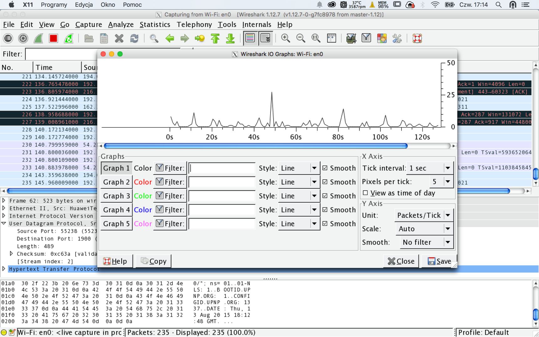Image resolution: width=539 pixels, height=337 pixels.
Task: Open the Capture menu
Action: pyautogui.click(x=88, y=24)
